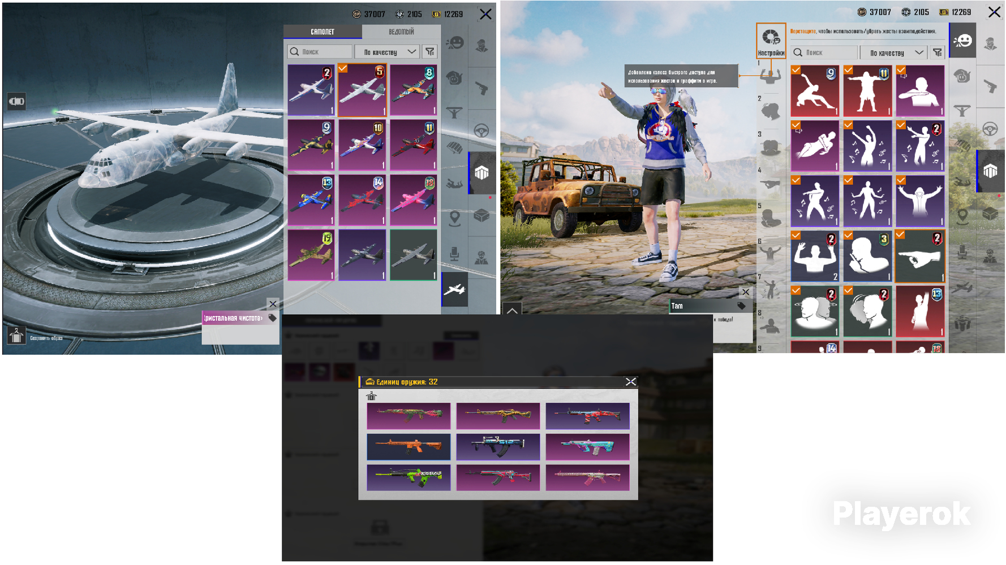Select the airplane skin with badge 2

click(x=311, y=90)
